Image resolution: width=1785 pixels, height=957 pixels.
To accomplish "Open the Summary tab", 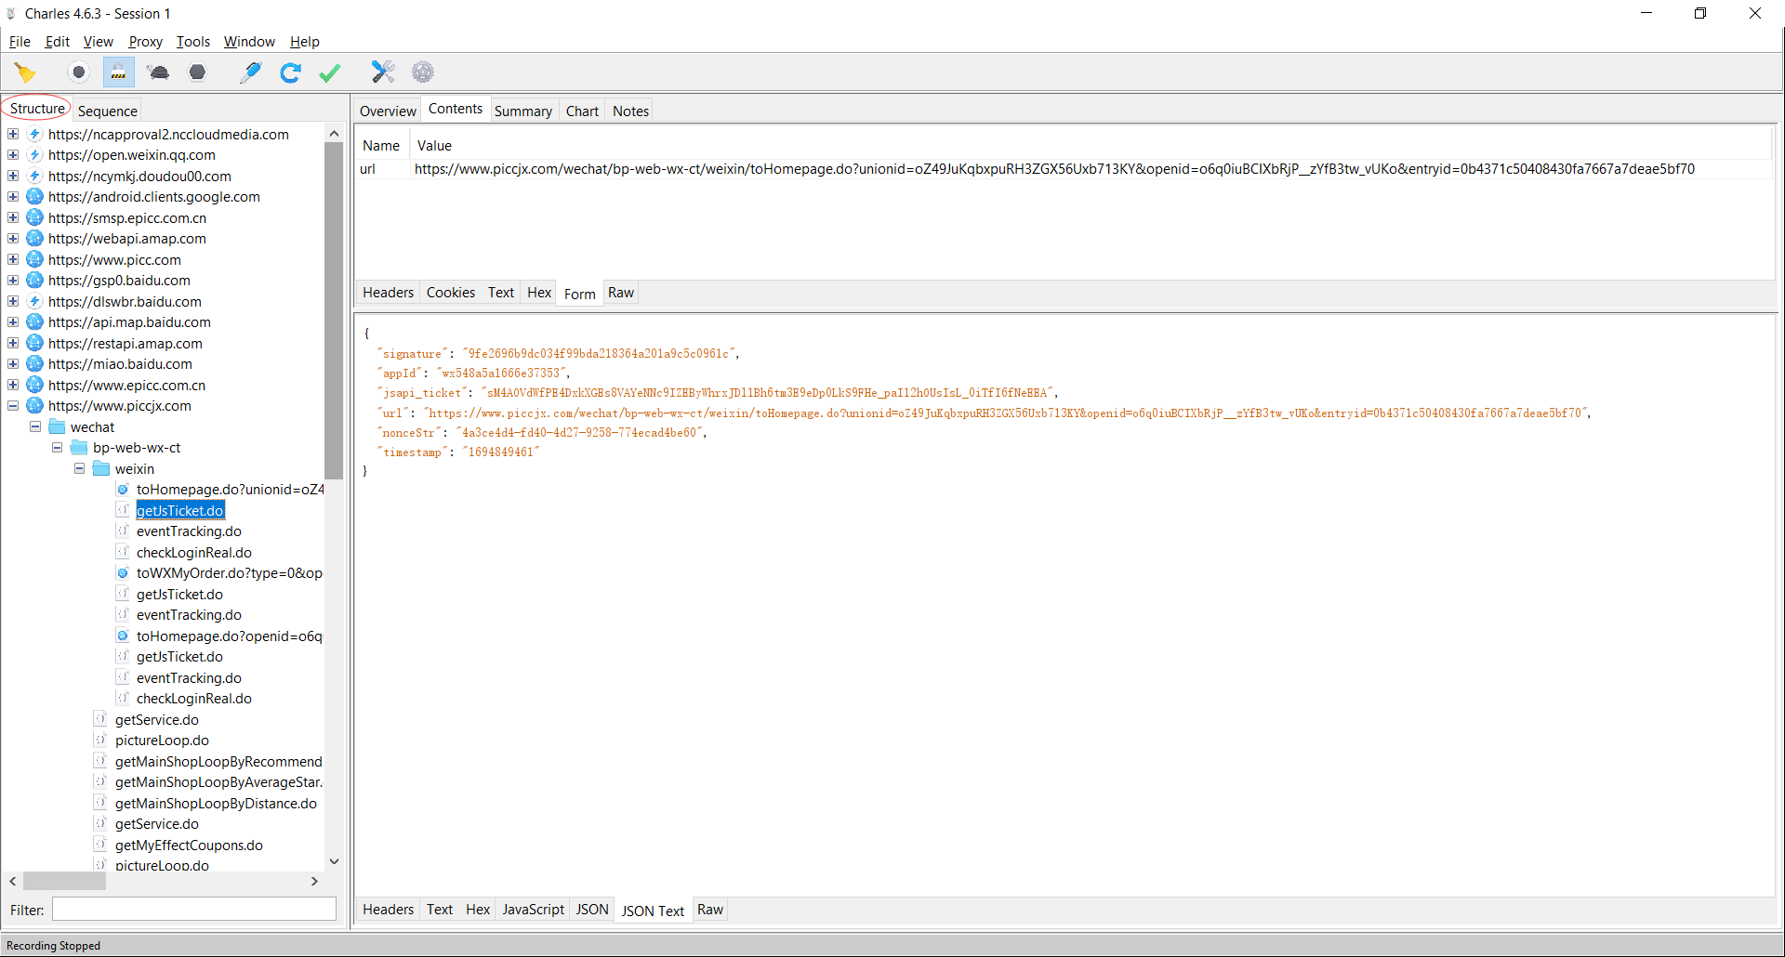I will (x=523, y=111).
